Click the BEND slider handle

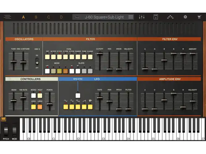[x=14, y=101]
